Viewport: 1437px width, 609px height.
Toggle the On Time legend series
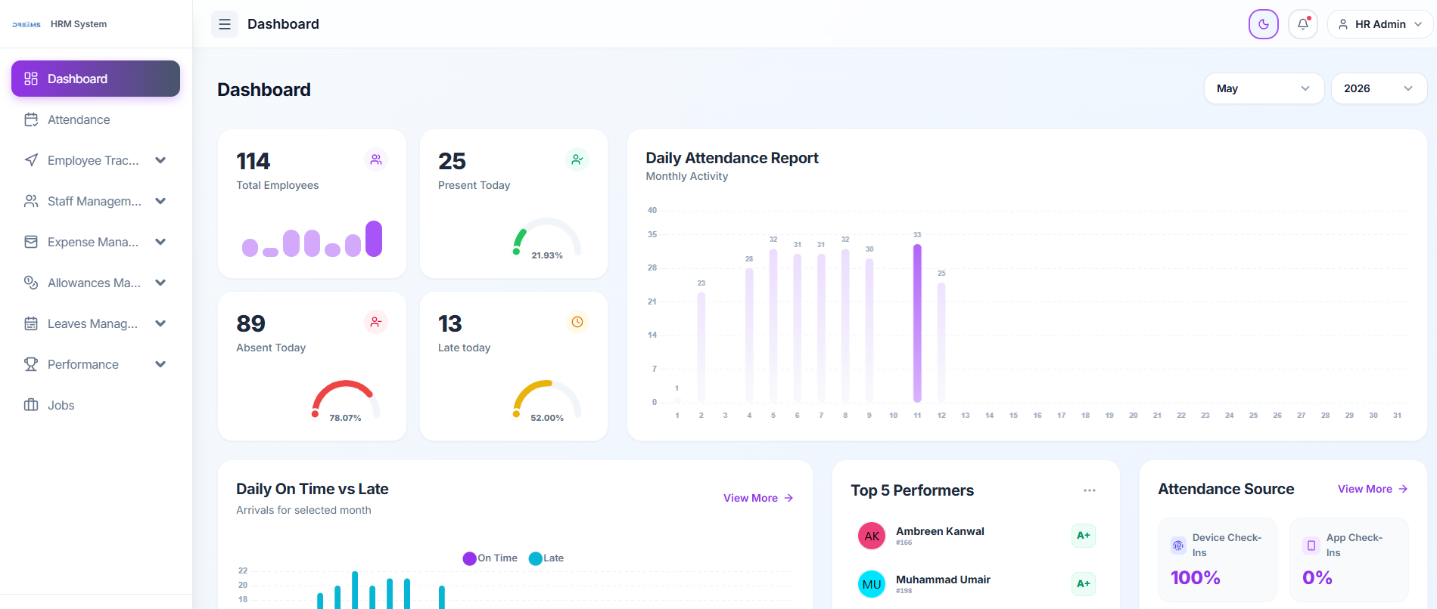coord(490,558)
